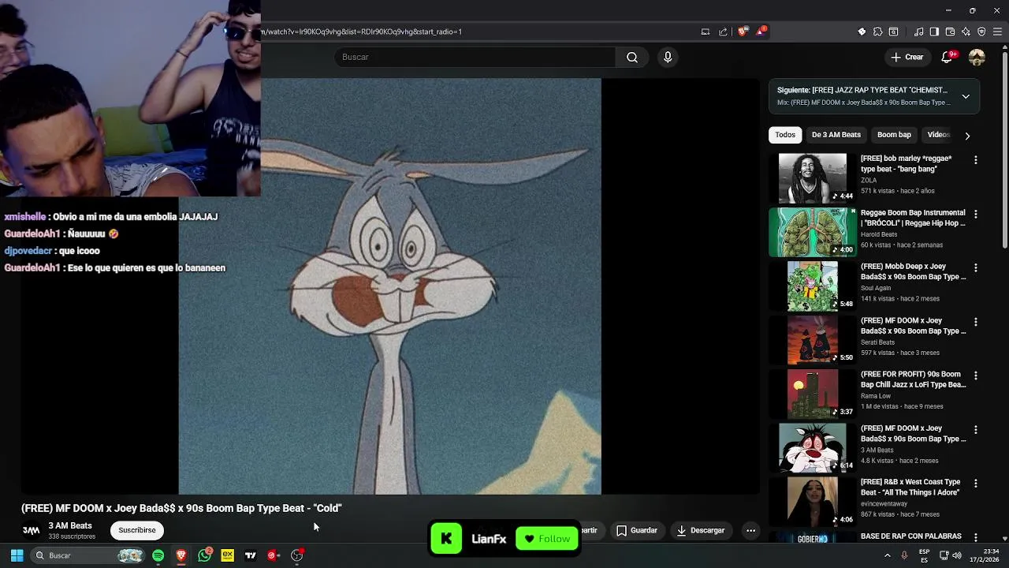Expand the Siguiente mix playlist panel
The height and width of the screenshot is (568, 1009).
[x=966, y=96]
